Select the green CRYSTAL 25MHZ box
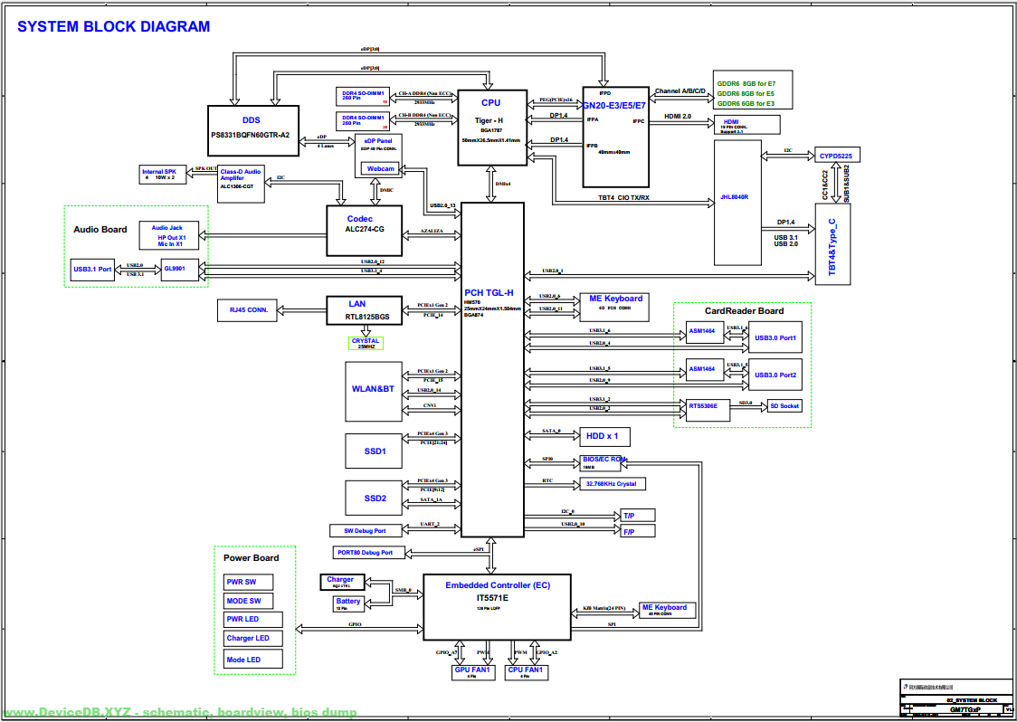Screen dimensions: 1017x722 coord(366,343)
